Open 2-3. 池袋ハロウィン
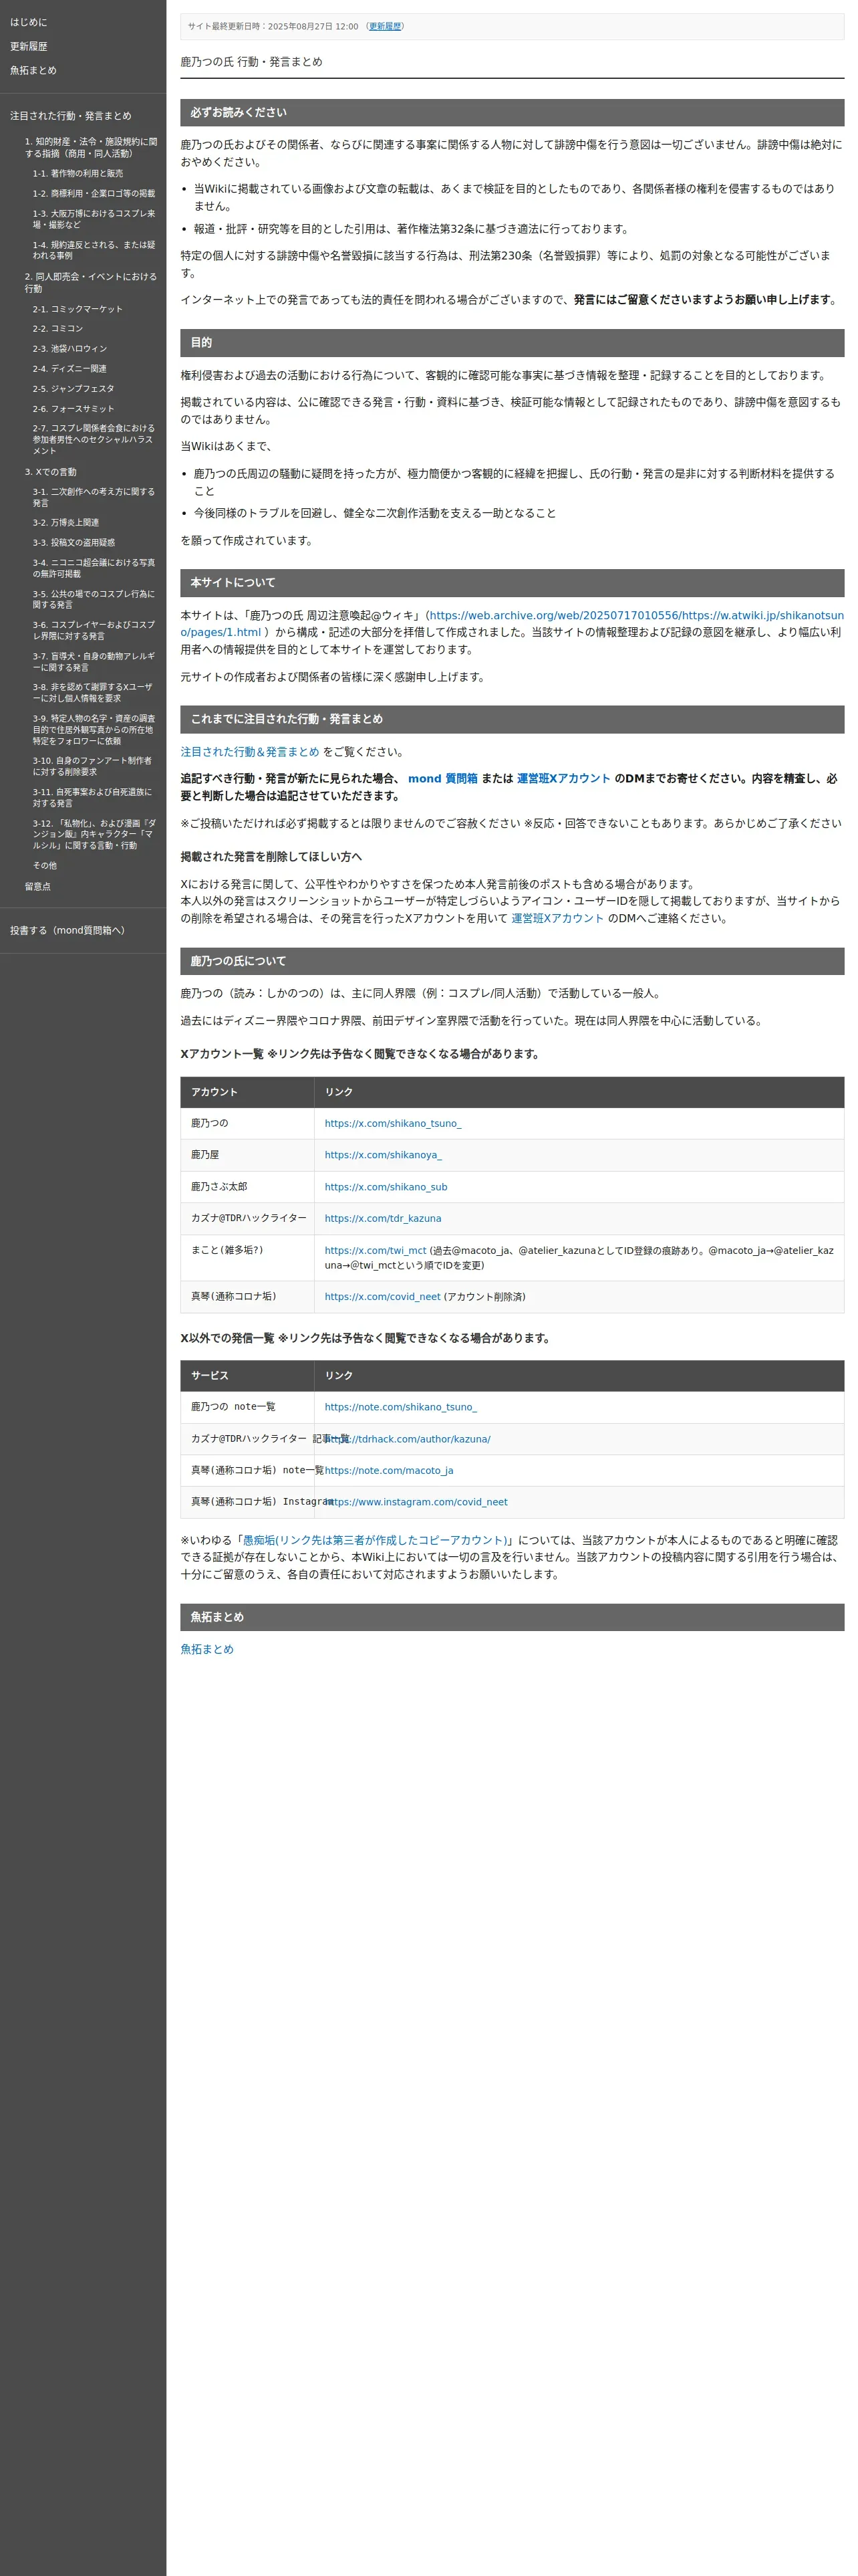 (x=69, y=348)
